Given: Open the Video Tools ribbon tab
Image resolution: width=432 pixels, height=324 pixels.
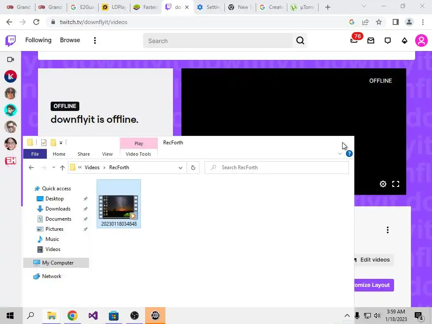Looking at the screenshot, I should click(138, 154).
